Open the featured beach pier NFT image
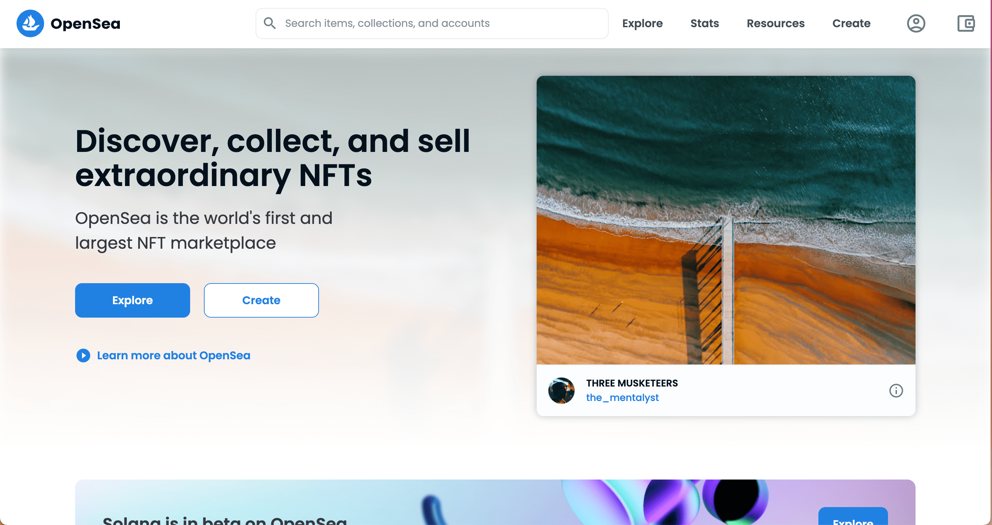Screen dimensions: 992x525 coord(725,220)
